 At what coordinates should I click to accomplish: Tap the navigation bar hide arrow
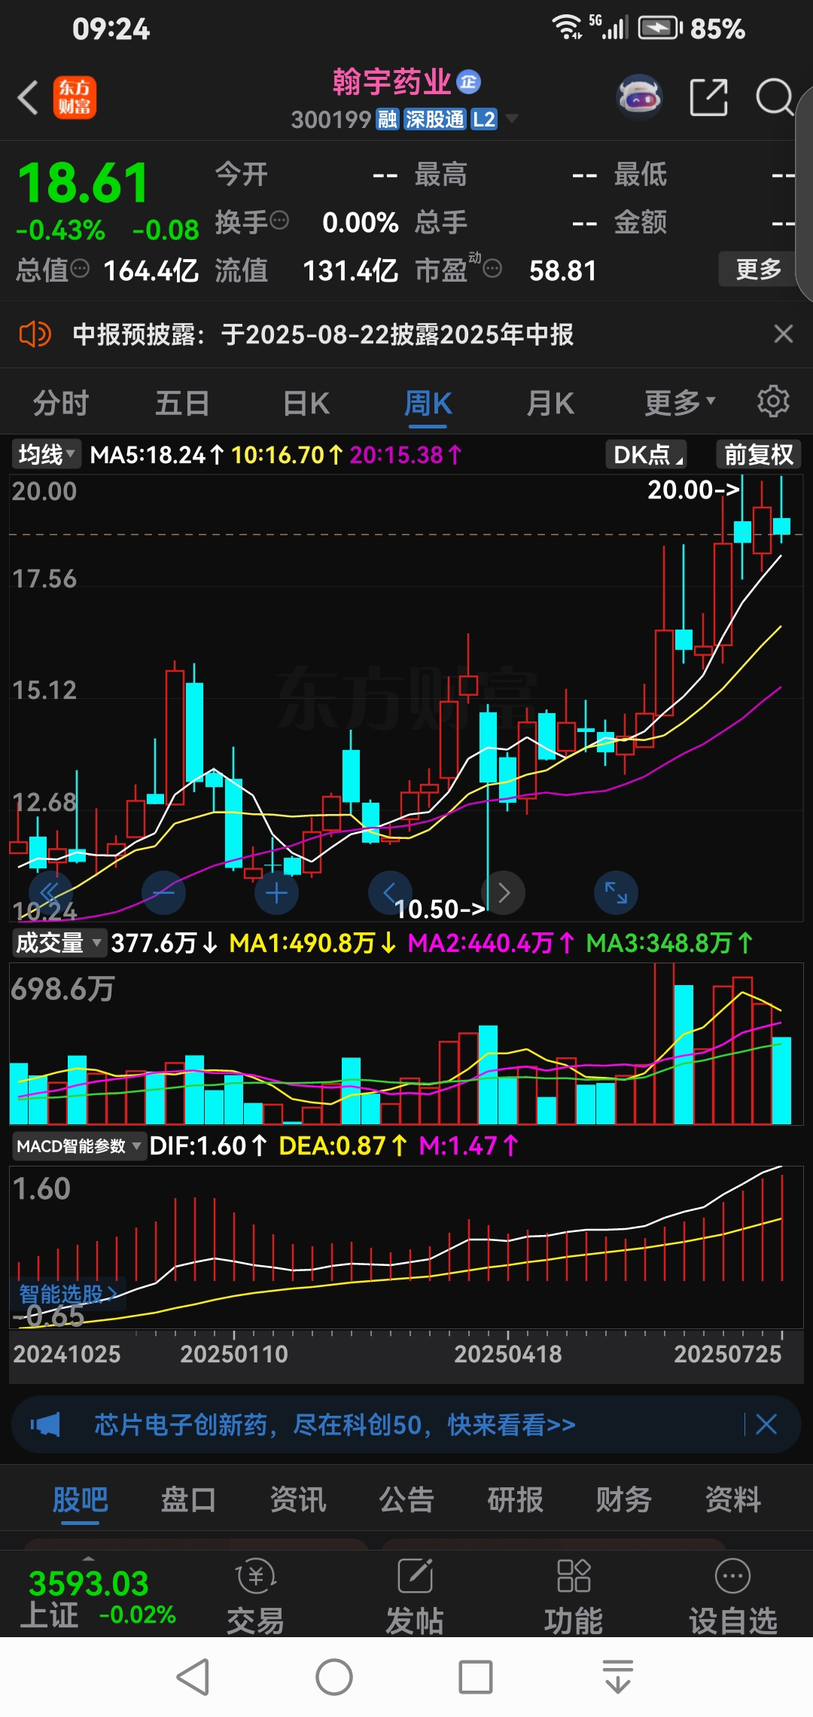point(618,1677)
